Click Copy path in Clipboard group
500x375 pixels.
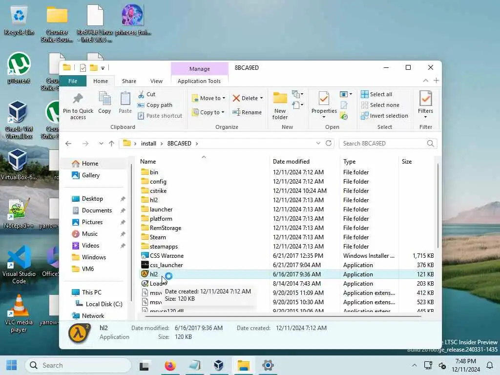coord(155,105)
